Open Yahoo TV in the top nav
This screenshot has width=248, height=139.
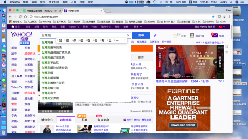(74, 27)
